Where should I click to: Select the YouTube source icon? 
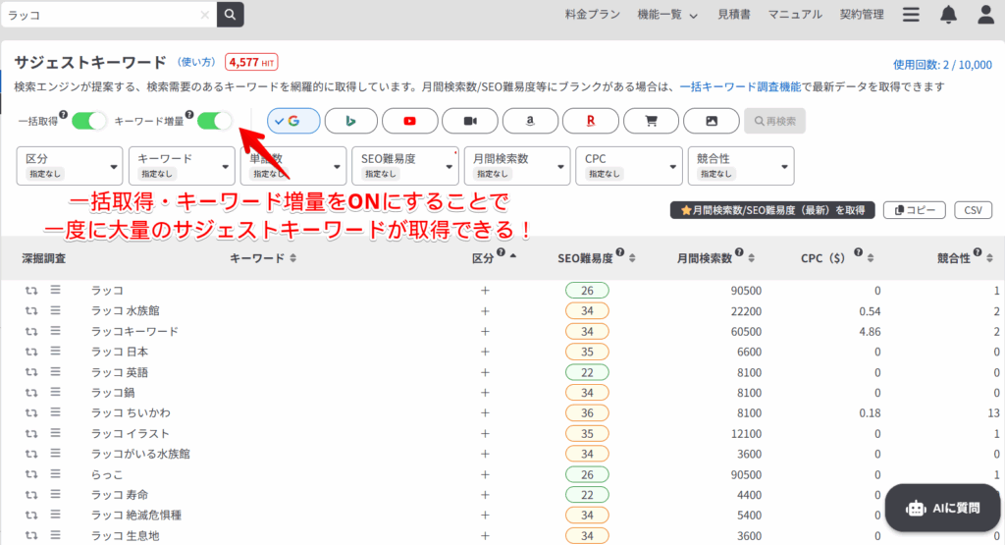[410, 121]
